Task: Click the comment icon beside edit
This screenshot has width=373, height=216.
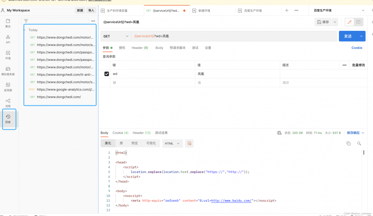Action: 358,22
